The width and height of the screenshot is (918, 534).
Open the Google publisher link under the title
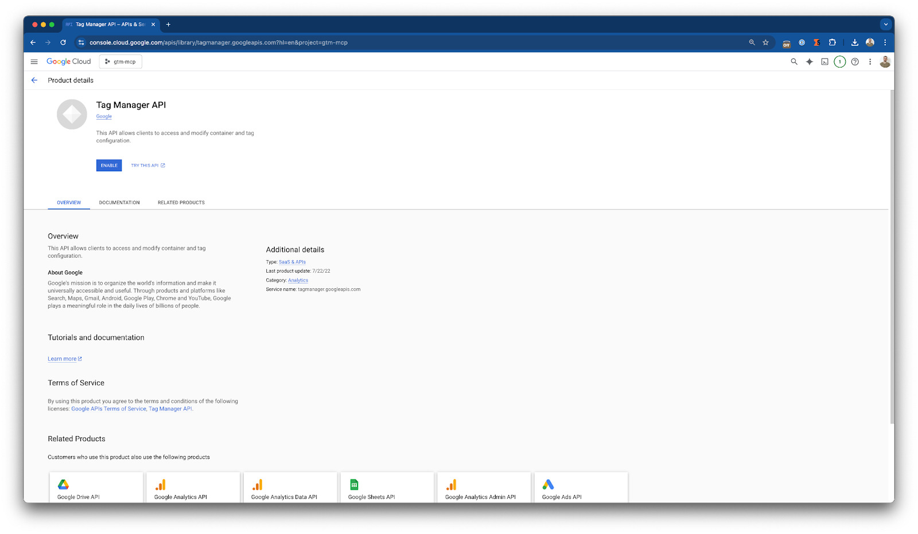tap(104, 116)
